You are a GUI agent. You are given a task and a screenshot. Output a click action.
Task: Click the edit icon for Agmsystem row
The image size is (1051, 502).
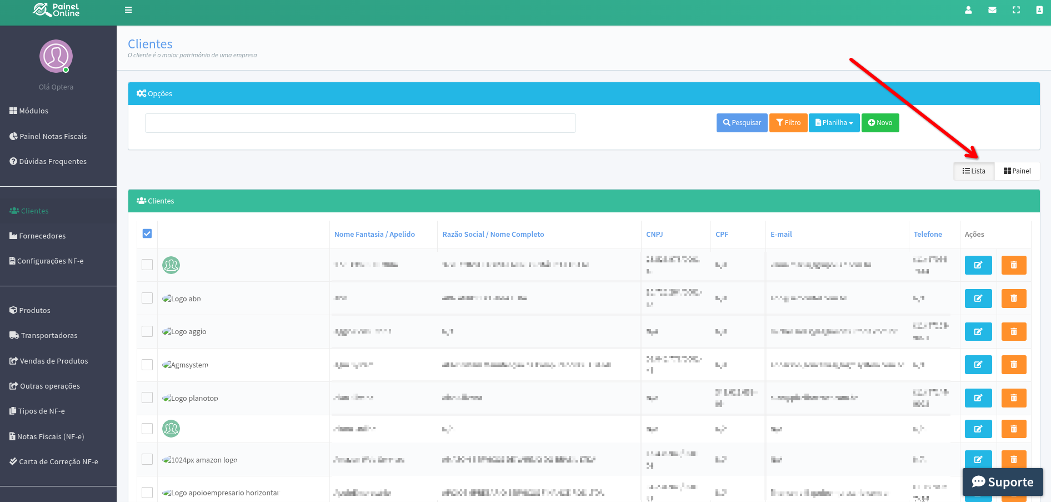[x=978, y=365]
